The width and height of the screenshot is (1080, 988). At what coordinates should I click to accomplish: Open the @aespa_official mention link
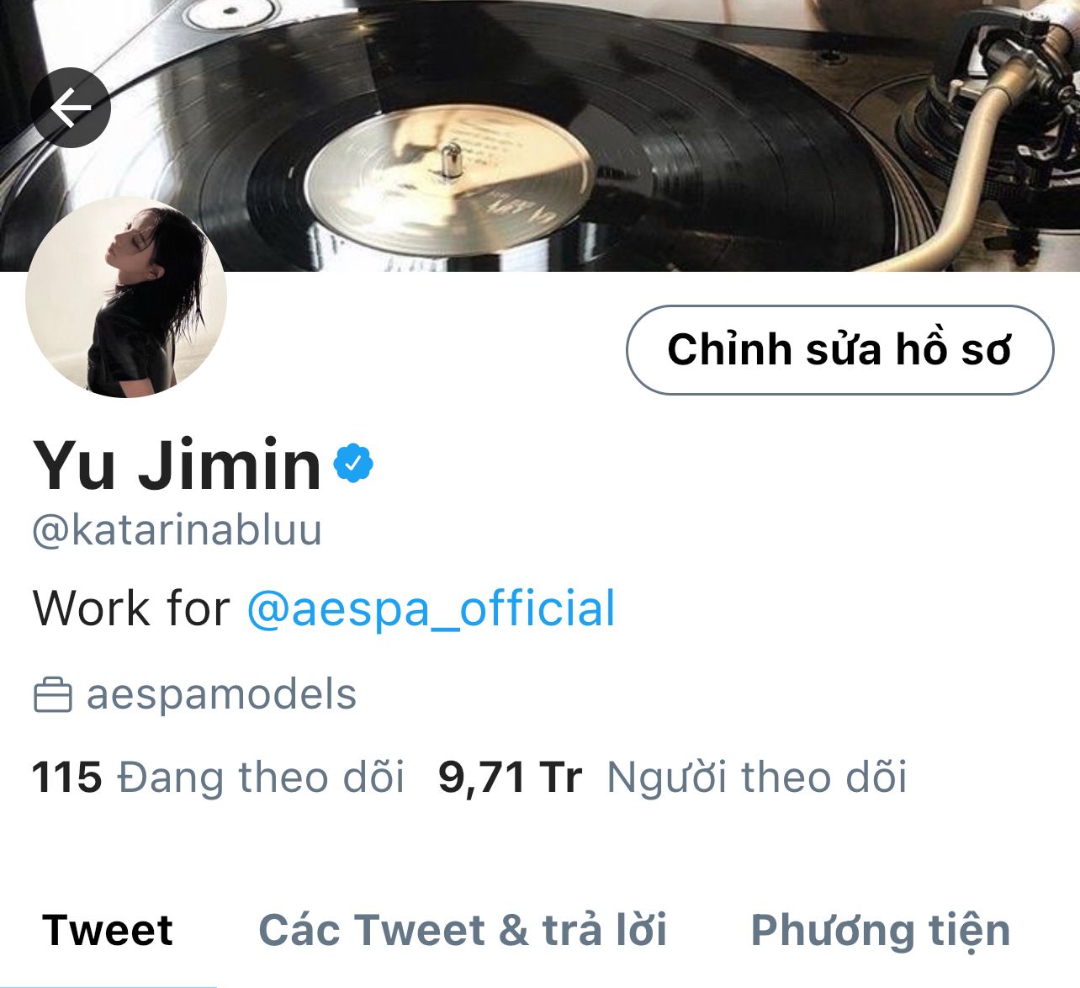tap(431, 608)
